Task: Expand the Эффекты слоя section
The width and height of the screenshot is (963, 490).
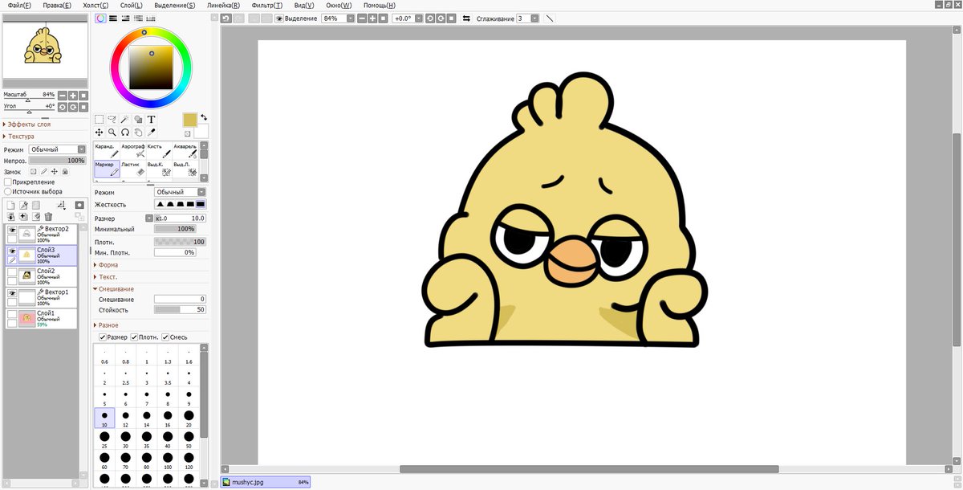Action: click(27, 125)
